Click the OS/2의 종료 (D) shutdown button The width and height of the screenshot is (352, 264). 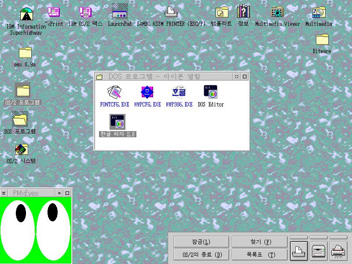tap(201, 255)
